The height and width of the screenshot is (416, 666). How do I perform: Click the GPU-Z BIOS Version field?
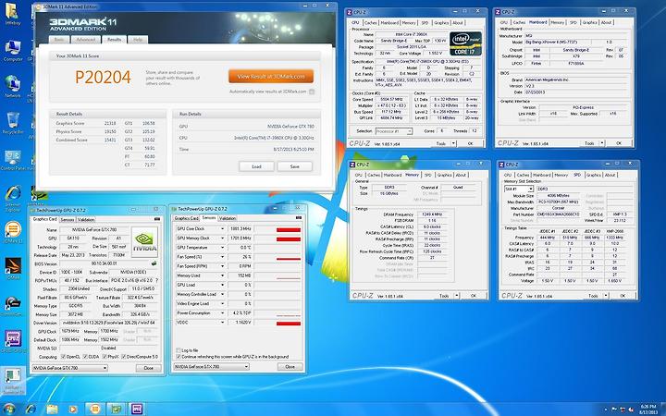click(105, 263)
